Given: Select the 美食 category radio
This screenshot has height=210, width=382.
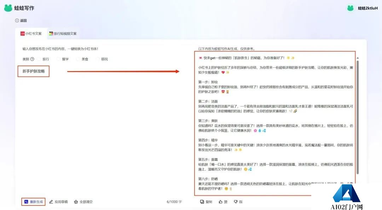Looking at the screenshot, I should [x=78, y=59].
